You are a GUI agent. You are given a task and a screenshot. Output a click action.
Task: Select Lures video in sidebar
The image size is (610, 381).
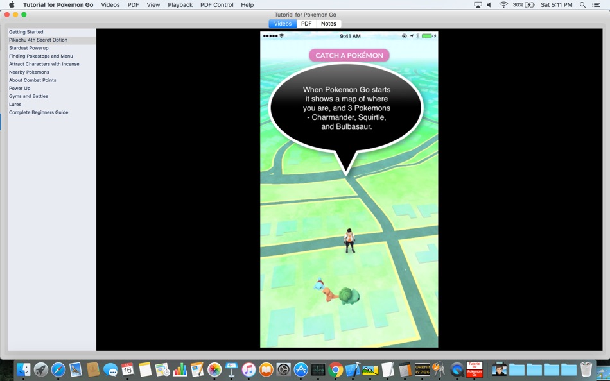pyautogui.click(x=52, y=104)
